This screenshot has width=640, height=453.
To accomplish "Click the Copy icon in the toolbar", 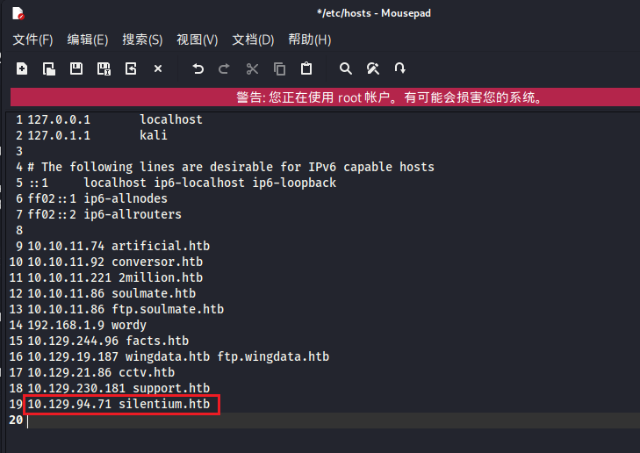I will coord(279,68).
